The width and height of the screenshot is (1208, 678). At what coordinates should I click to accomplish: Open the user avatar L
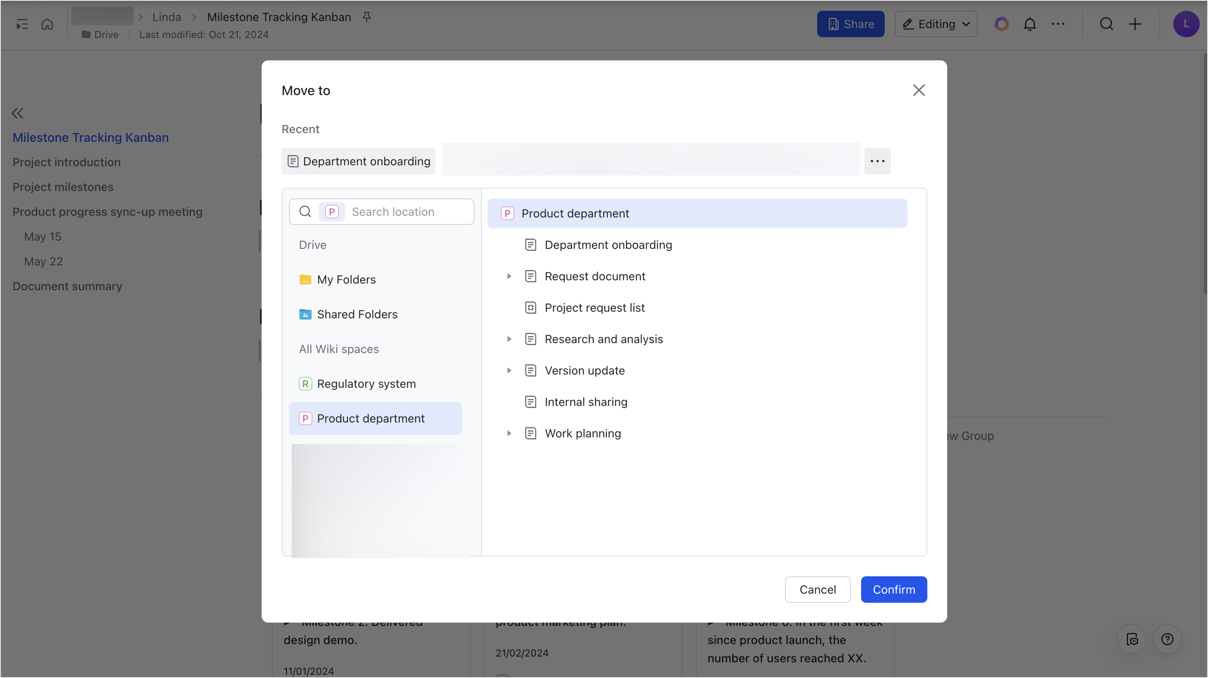coord(1186,24)
